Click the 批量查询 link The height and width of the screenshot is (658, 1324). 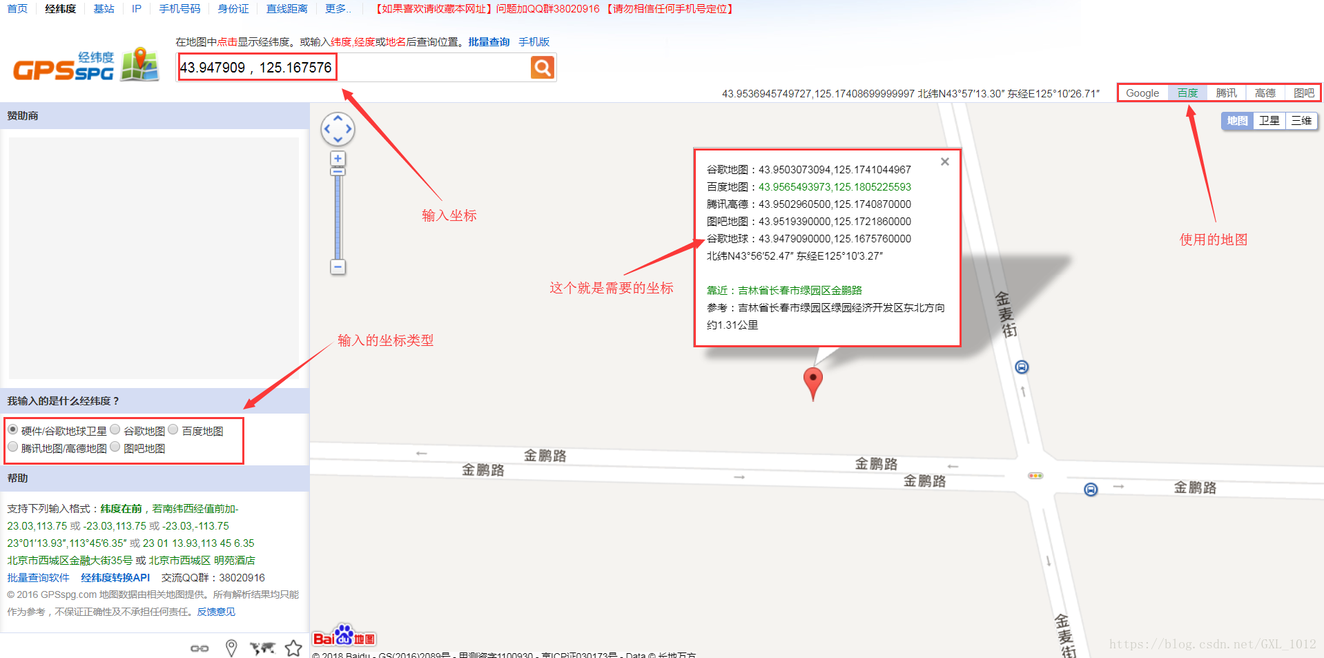click(489, 42)
